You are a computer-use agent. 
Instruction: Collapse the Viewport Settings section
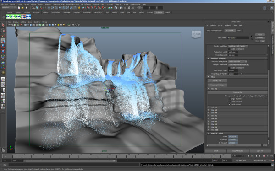(209, 58)
